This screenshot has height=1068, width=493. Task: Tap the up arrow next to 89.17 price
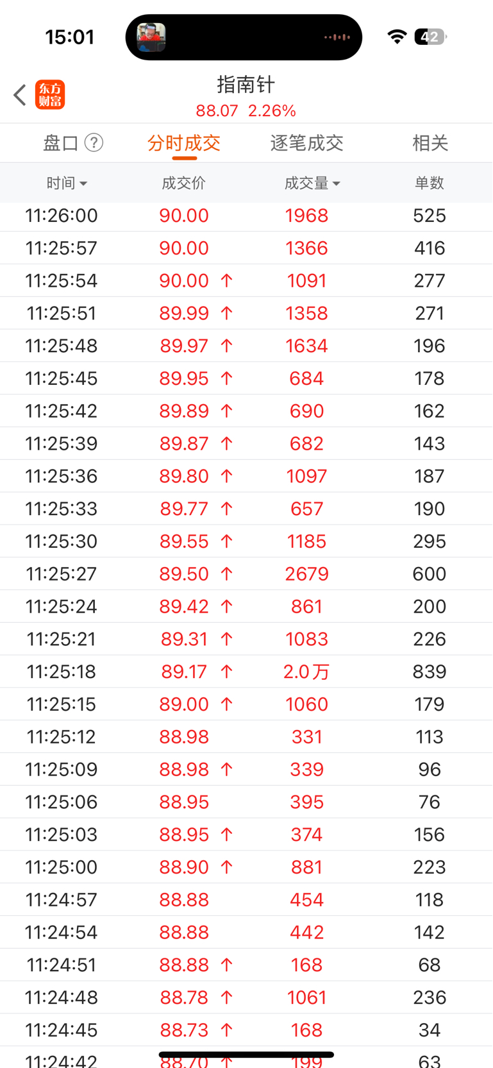point(226,672)
